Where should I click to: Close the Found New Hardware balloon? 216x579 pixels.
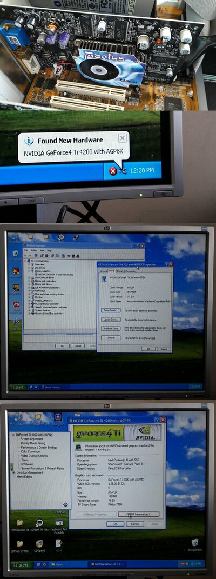click(123, 138)
